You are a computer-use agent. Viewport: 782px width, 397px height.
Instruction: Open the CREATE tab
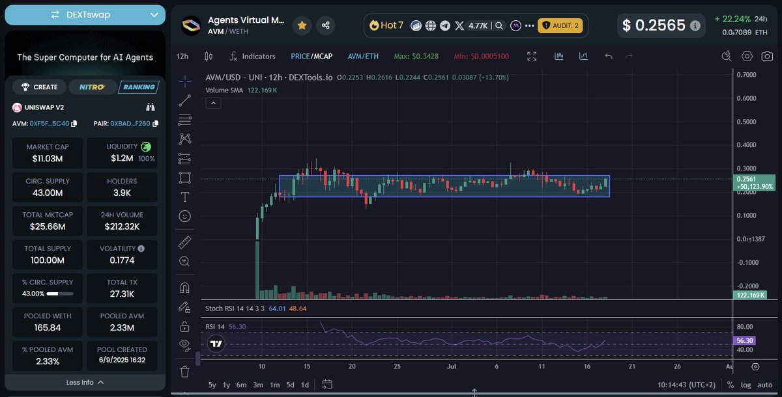pos(39,87)
